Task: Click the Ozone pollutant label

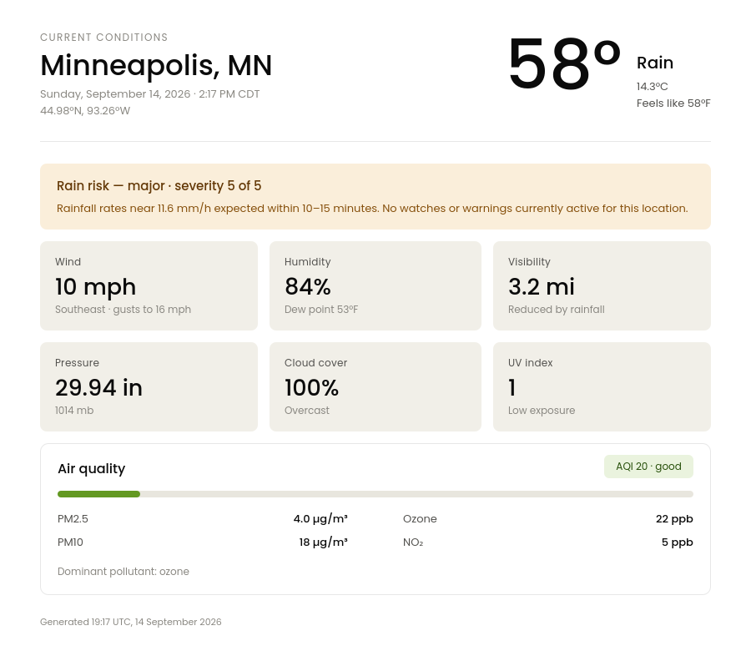Action: click(x=420, y=519)
